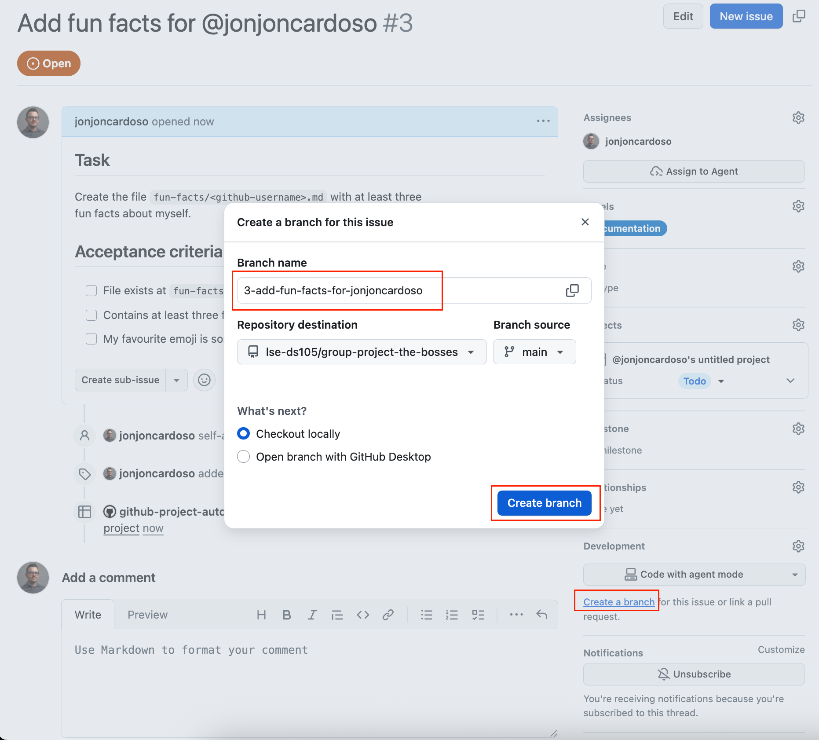Click the italic formatting icon

(312, 615)
